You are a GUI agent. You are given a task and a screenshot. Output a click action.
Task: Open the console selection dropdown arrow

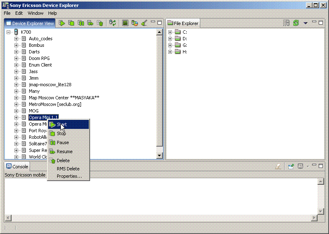pyautogui.click(x=308, y=167)
